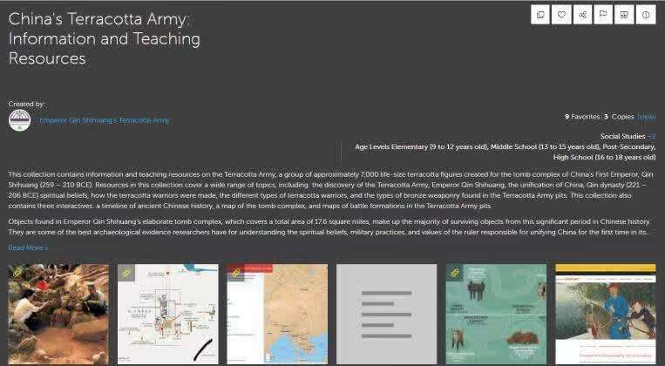Viewport: 665px width, 366px height.
Task: Open the Asia map thumbnail
Action: 277,314
